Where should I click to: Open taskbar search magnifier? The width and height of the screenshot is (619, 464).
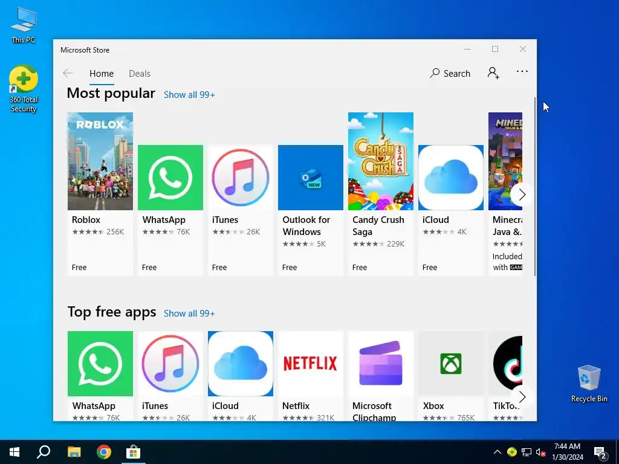tap(44, 452)
